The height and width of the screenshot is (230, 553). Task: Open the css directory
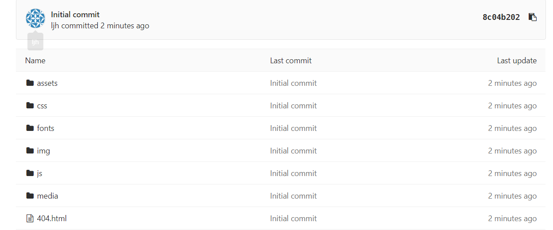pos(42,106)
